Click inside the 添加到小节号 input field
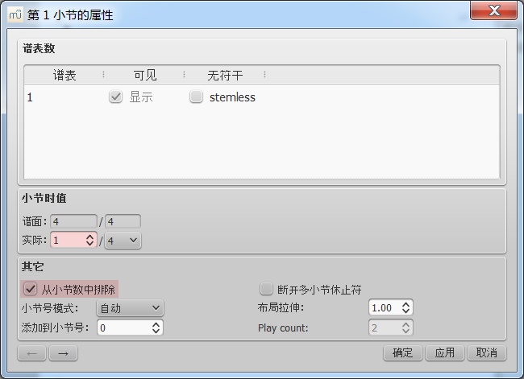The height and width of the screenshot is (379, 524). (123, 328)
